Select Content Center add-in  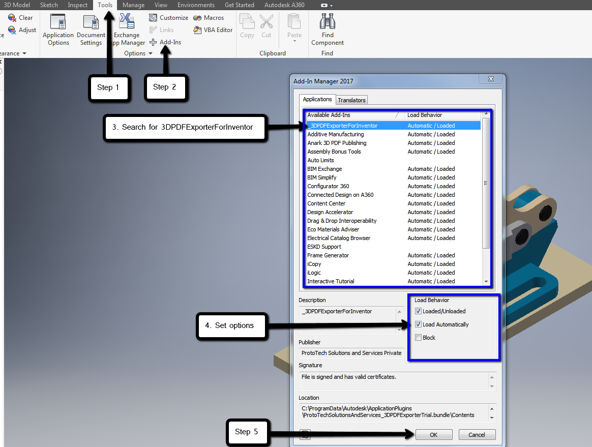click(393, 203)
